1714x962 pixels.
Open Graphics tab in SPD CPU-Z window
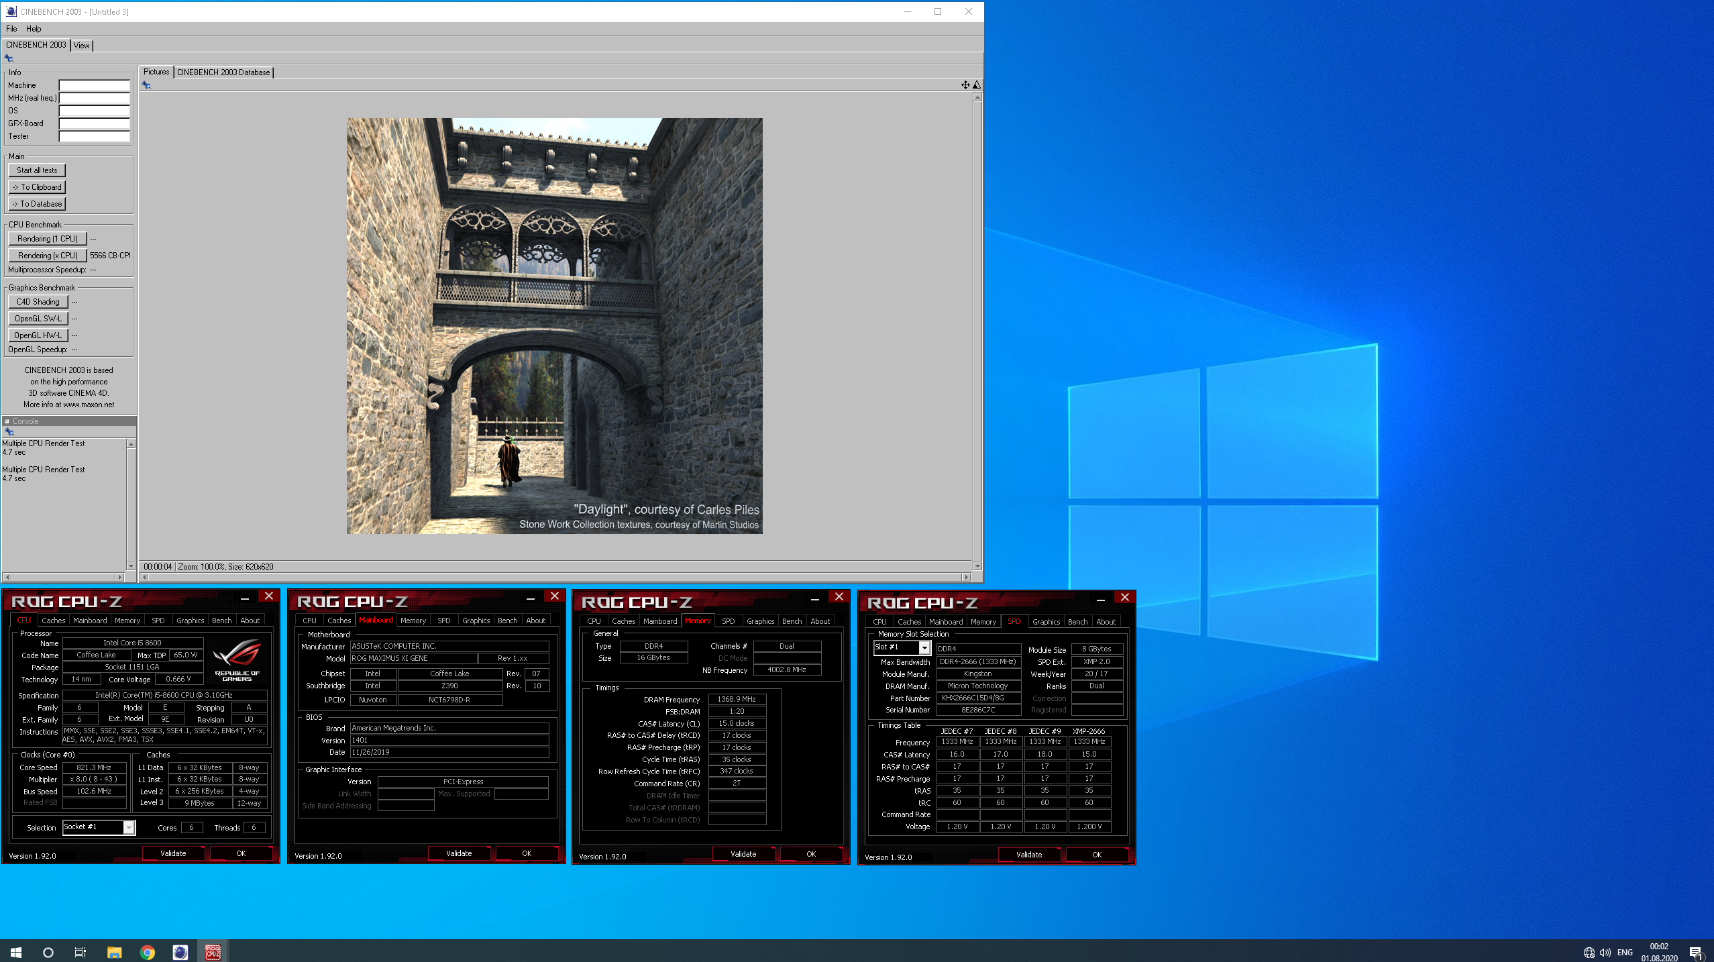click(x=1047, y=622)
